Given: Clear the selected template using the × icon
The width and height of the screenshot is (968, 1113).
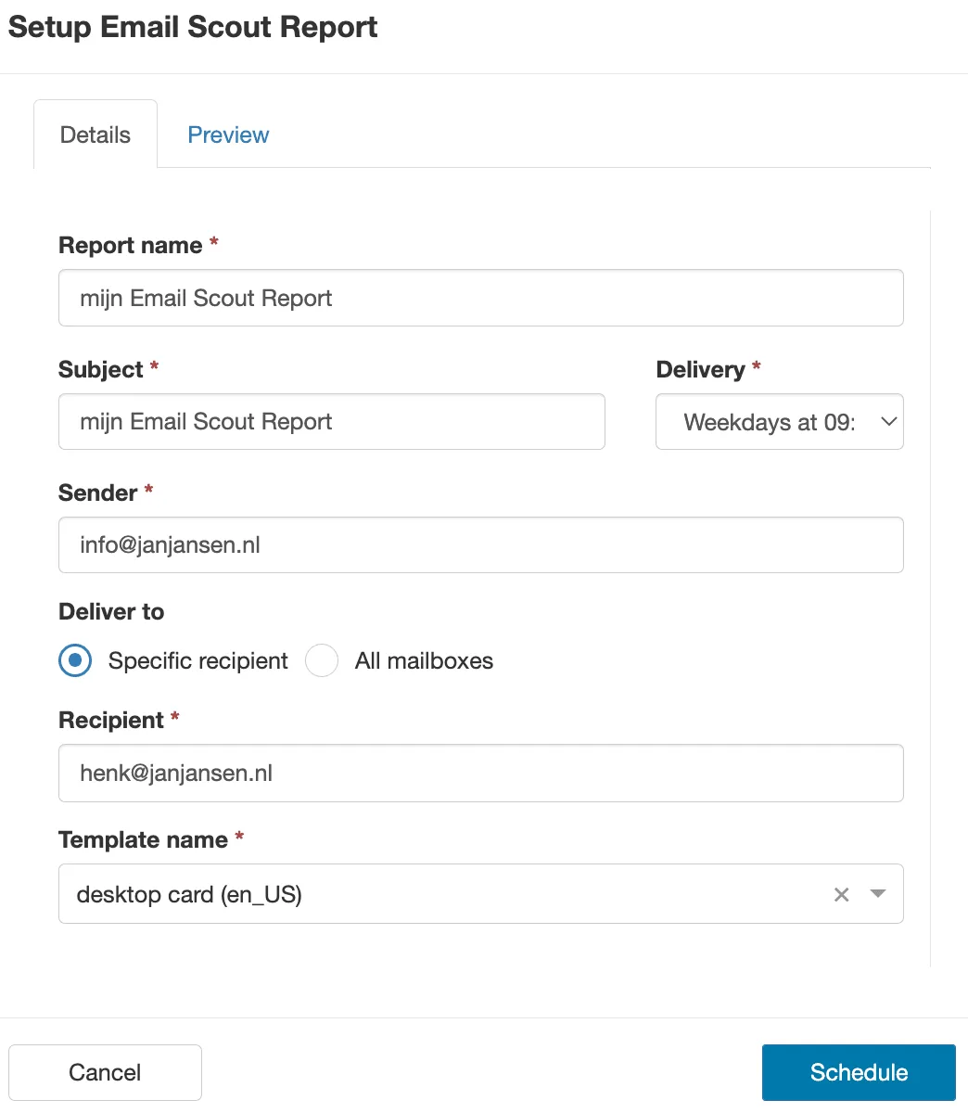Looking at the screenshot, I should [x=841, y=894].
